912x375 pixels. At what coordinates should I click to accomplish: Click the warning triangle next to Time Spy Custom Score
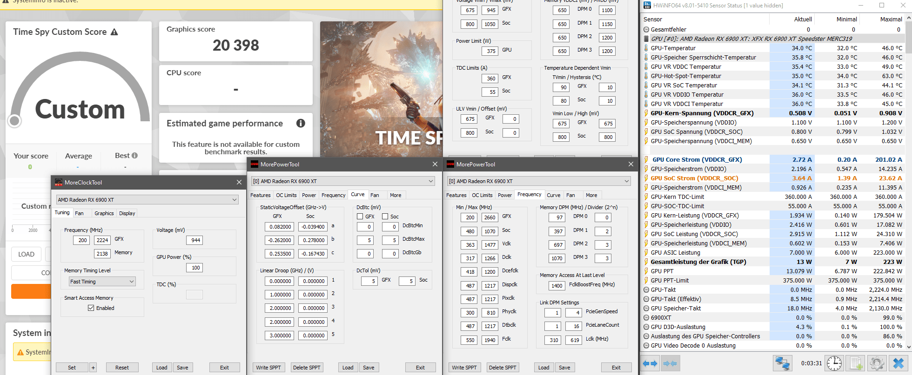pos(114,32)
